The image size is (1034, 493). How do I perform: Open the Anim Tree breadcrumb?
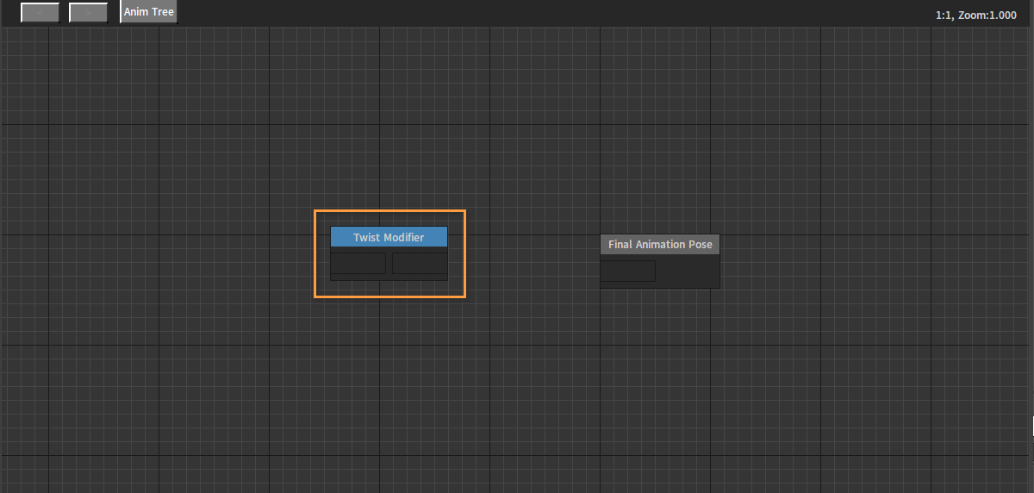149,13
